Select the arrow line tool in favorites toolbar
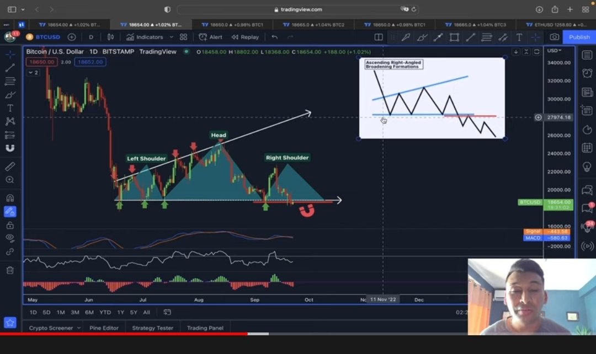This screenshot has height=354, width=596. pos(438,37)
